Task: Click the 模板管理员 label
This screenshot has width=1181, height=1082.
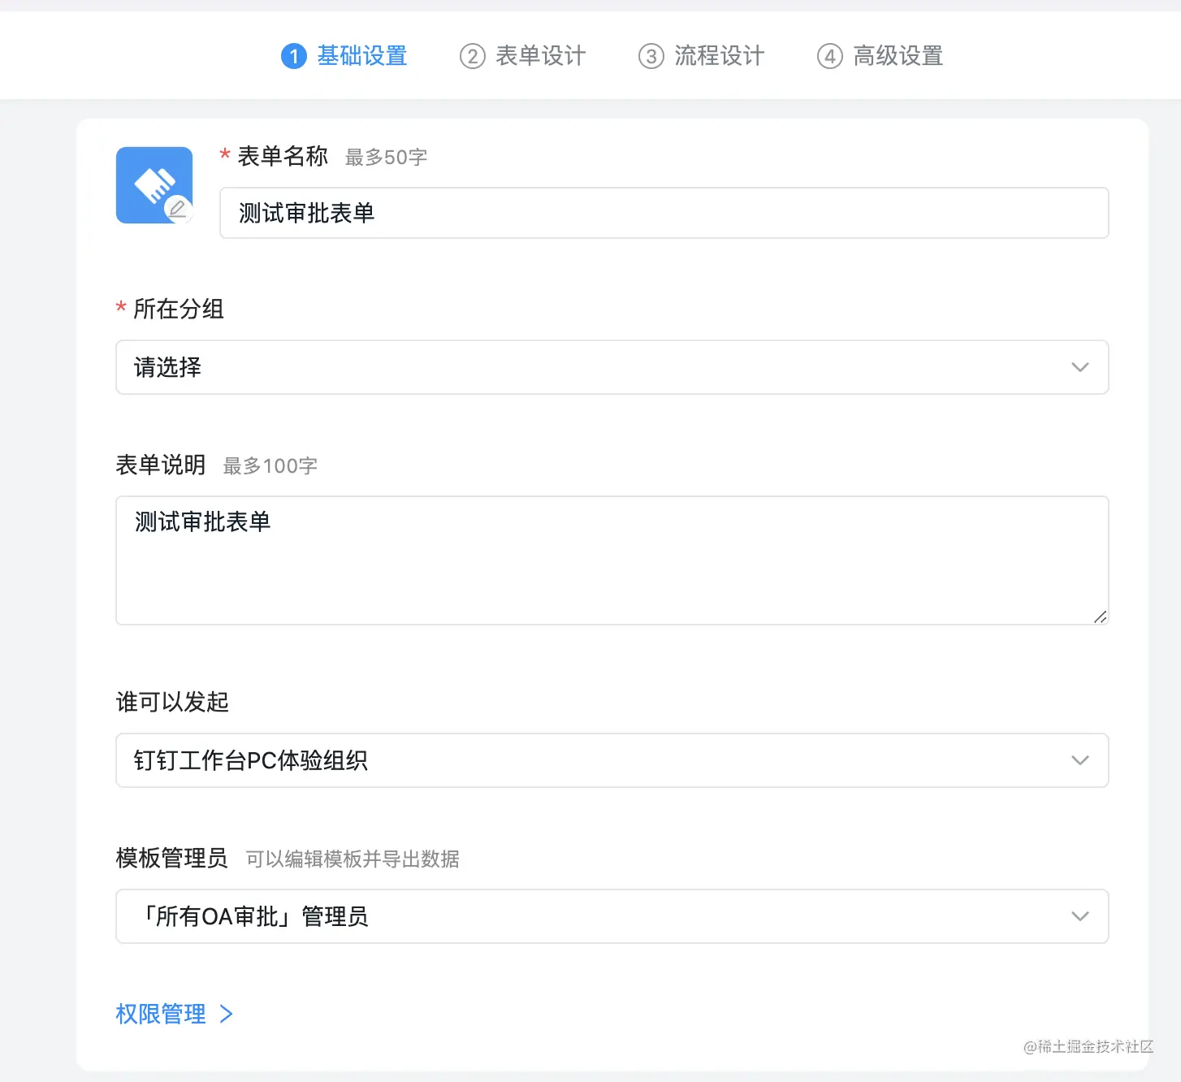Action: (x=172, y=858)
